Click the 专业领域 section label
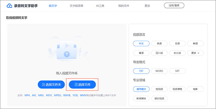The width and height of the screenshot is (216, 109). (139, 80)
